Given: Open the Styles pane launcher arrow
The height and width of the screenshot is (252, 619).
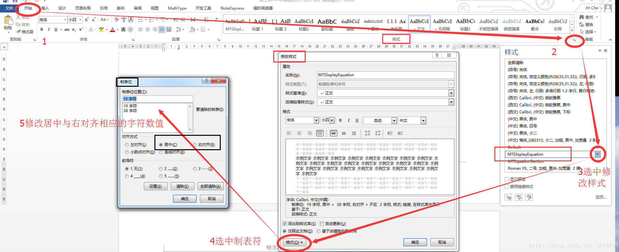Looking at the screenshot, I should pyautogui.click(x=574, y=40).
